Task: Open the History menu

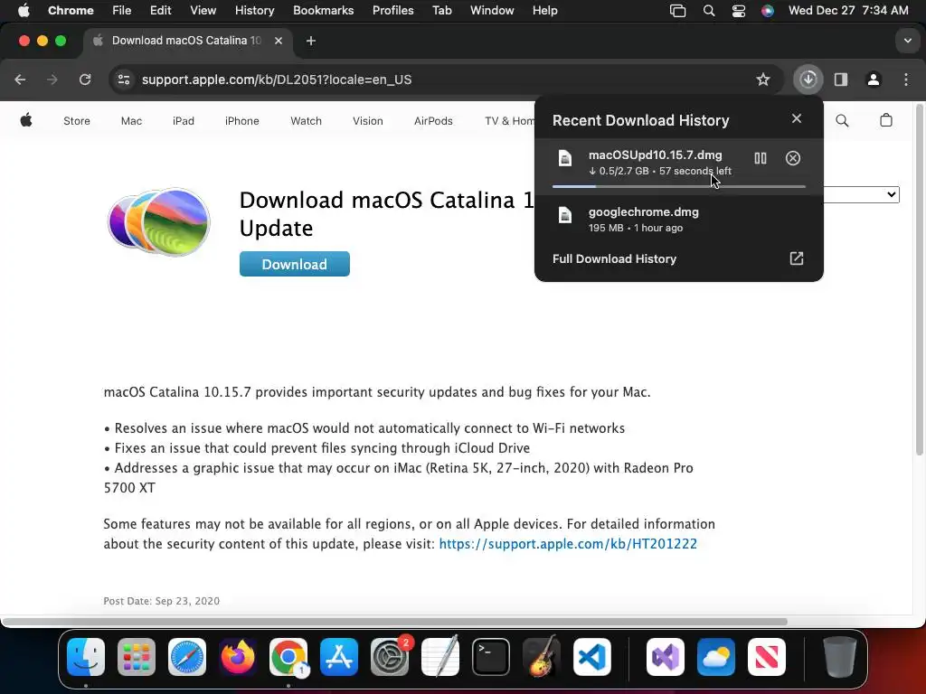Action: click(254, 11)
